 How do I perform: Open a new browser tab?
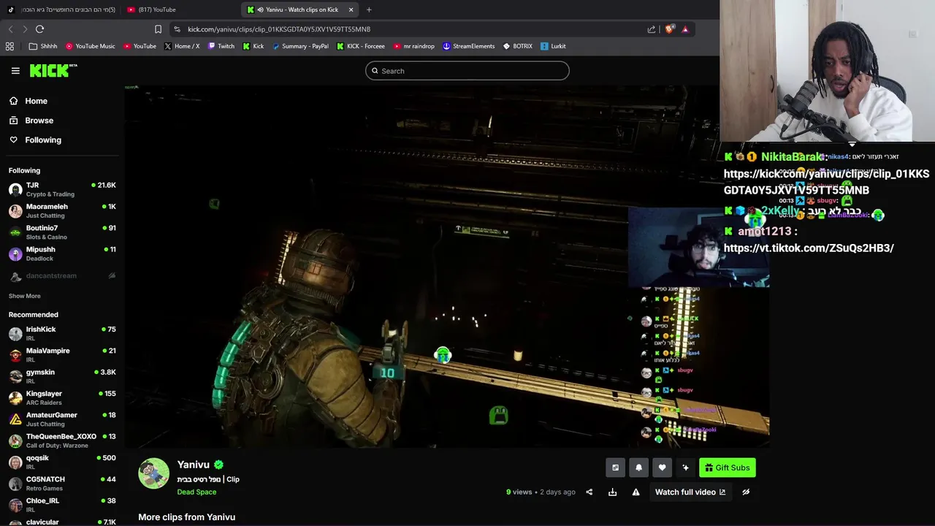[x=369, y=9]
